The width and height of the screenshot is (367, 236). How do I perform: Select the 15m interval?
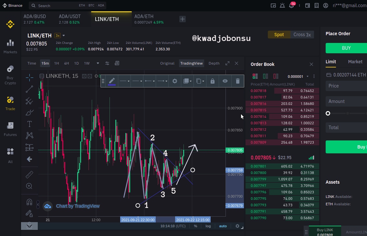45,63
